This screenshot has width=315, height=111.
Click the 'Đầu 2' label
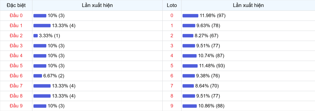(16, 36)
